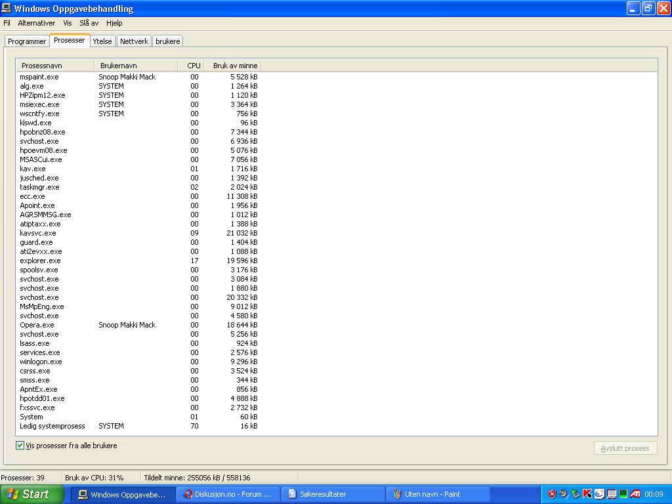Open the ATI tray icon
This screenshot has height=504, width=672.
click(635, 493)
